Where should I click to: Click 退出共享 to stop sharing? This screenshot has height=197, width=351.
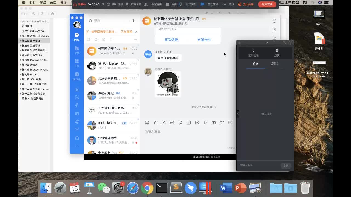[x=246, y=4]
